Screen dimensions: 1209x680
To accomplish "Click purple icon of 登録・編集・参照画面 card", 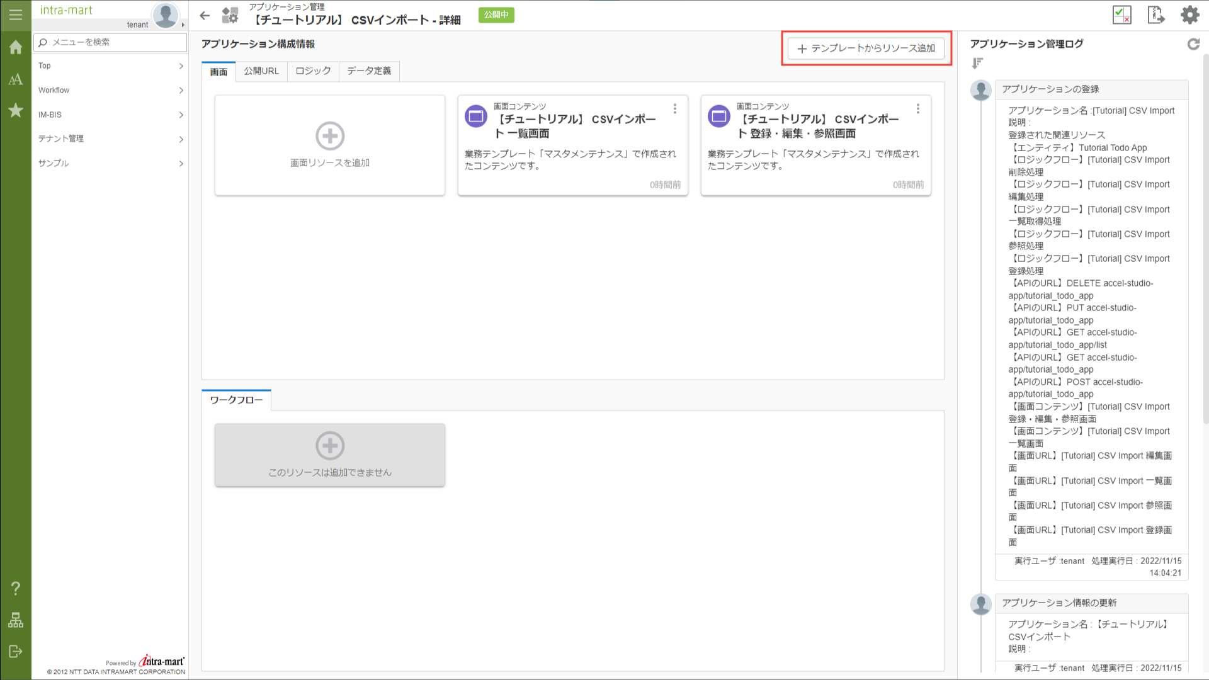I will [719, 116].
